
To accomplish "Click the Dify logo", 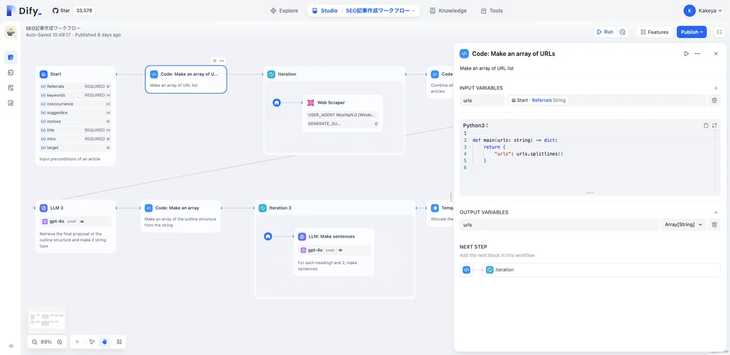I will click(24, 10).
